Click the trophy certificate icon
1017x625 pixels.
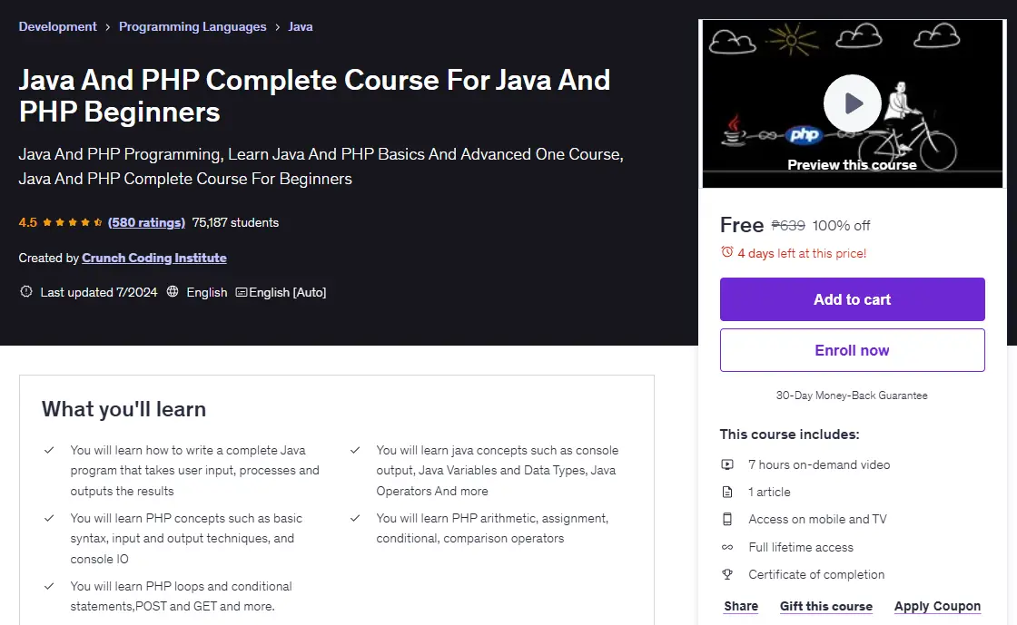pyautogui.click(x=727, y=574)
